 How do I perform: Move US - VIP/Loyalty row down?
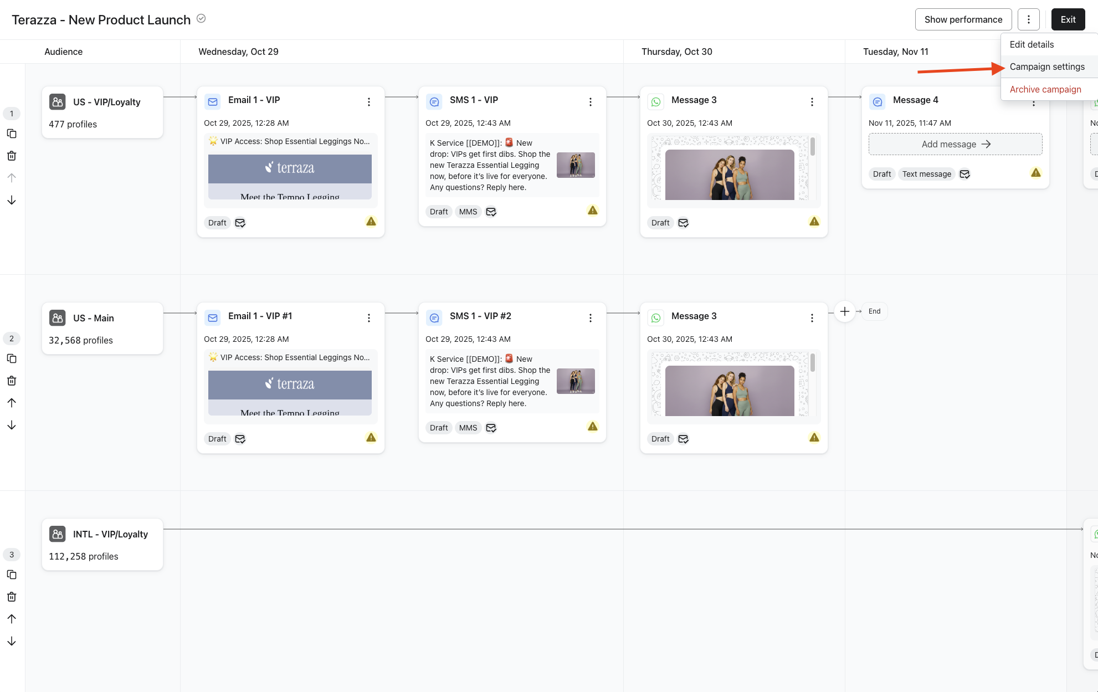pos(12,200)
